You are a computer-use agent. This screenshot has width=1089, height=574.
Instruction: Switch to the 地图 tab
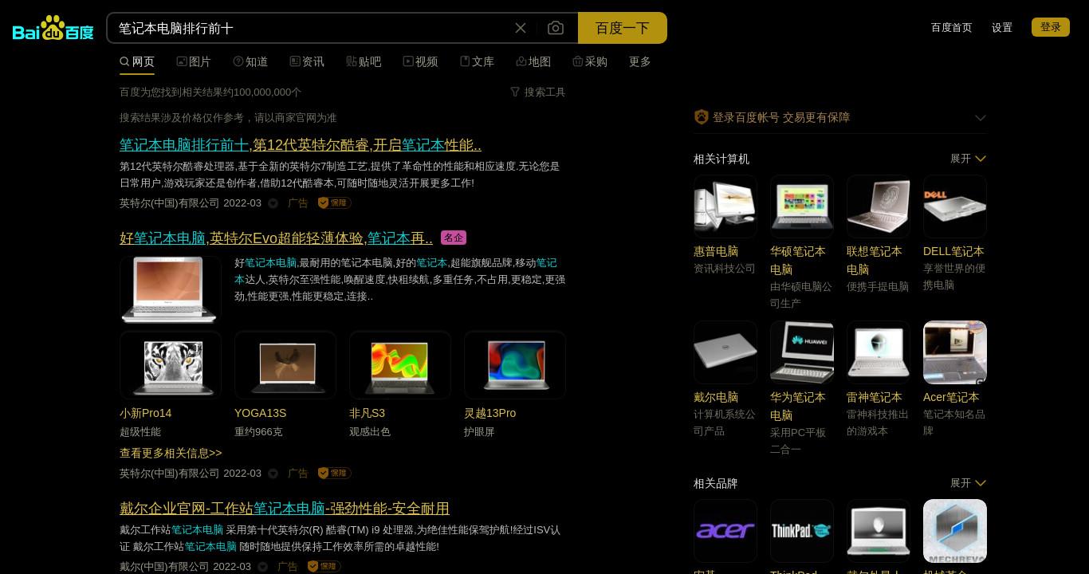point(533,61)
